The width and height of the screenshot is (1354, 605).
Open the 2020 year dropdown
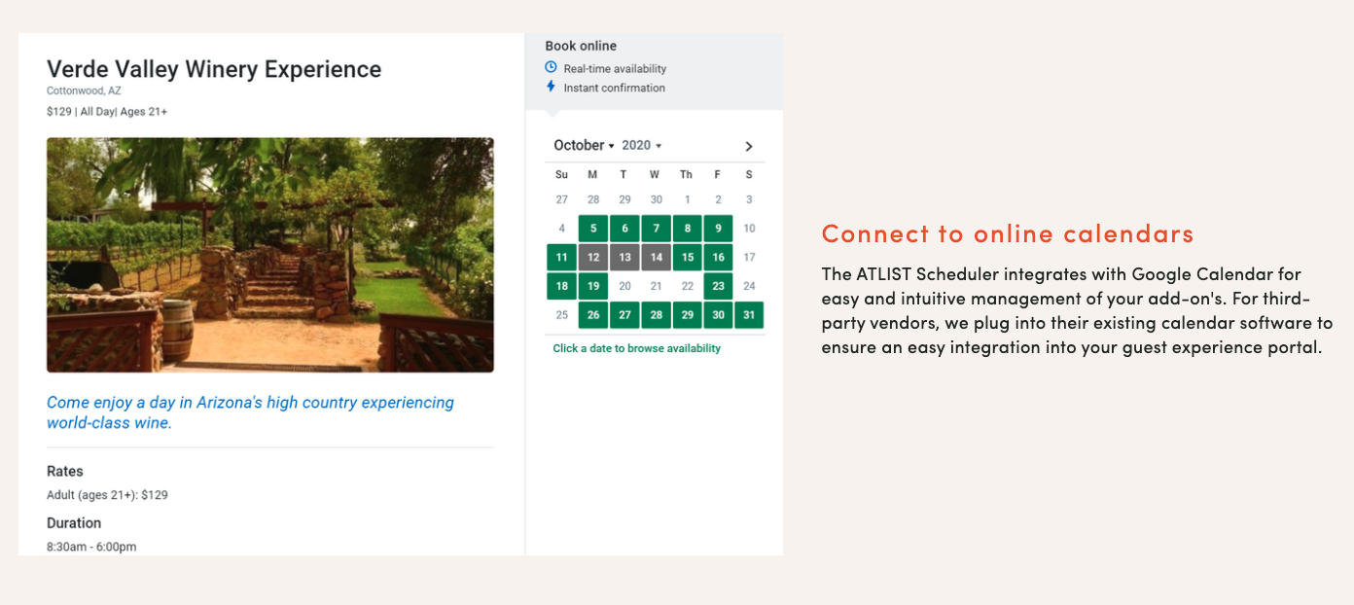tap(641, 145)
